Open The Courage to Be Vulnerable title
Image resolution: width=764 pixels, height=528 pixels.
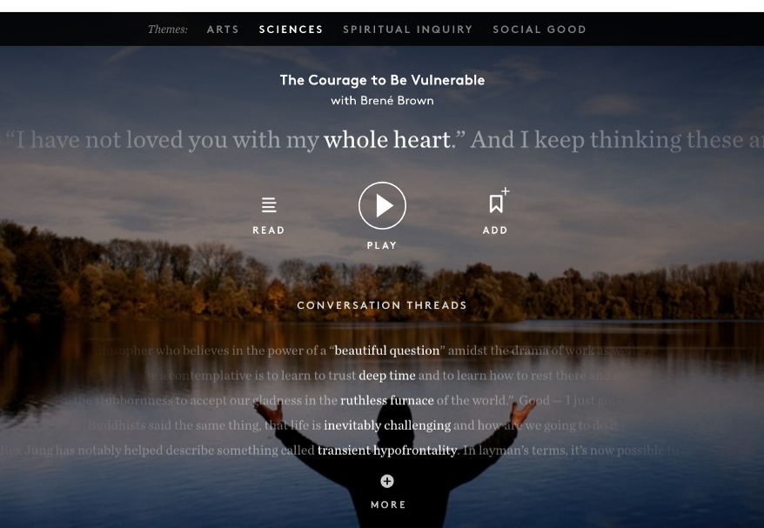tap(382, 80)
